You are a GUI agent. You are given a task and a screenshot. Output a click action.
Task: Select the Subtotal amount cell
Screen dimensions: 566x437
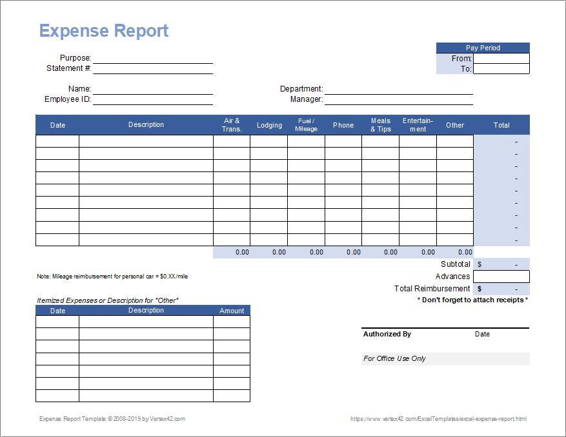pos(501,264)
